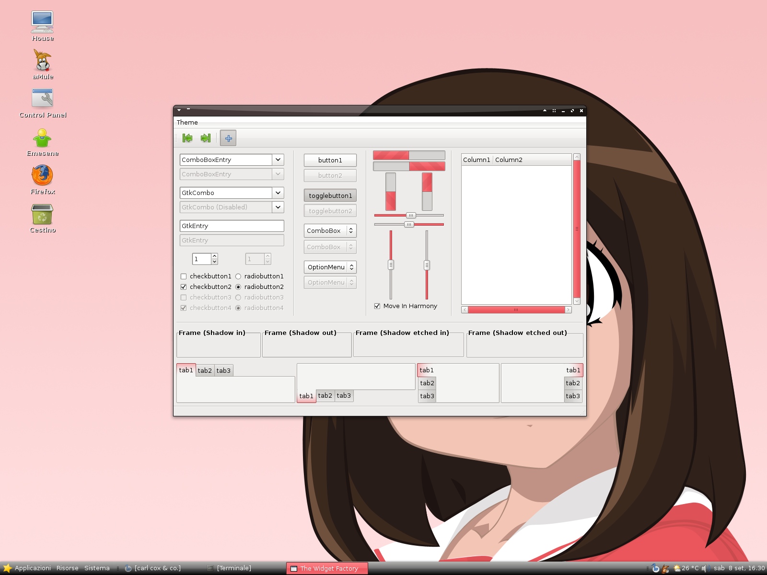The width and height of the screenshot is (767, 575).
Task: Switch to [Terminale] in the taskbar
Action: pyautogui.click(x=230, y=568)
